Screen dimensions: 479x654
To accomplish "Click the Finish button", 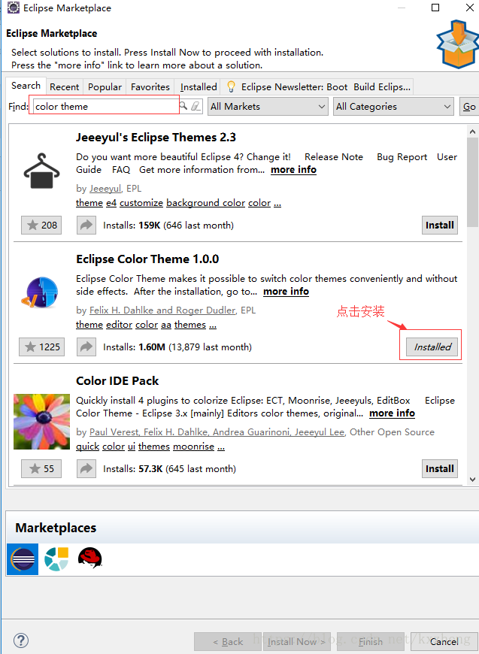I will tap(371, 641).
